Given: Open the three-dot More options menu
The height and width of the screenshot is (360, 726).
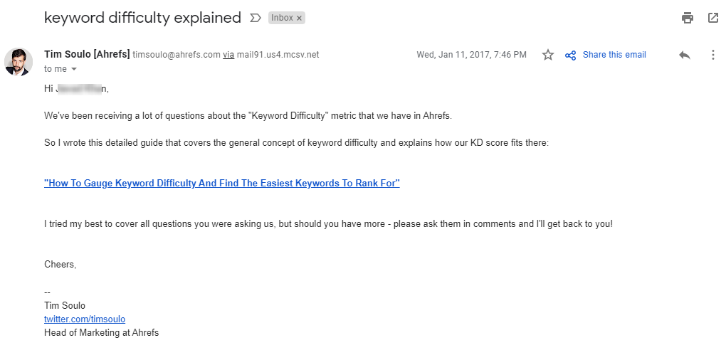Looking at the screenshot, I should (x=712, y=55).
